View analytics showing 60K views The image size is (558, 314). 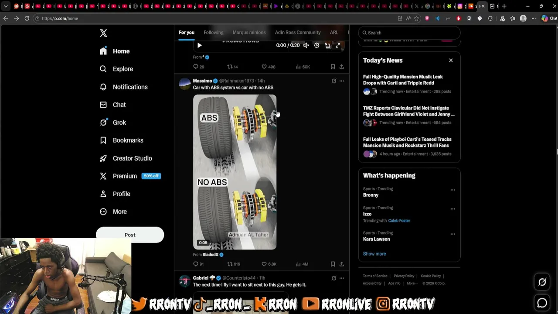(x=303, y=67)
